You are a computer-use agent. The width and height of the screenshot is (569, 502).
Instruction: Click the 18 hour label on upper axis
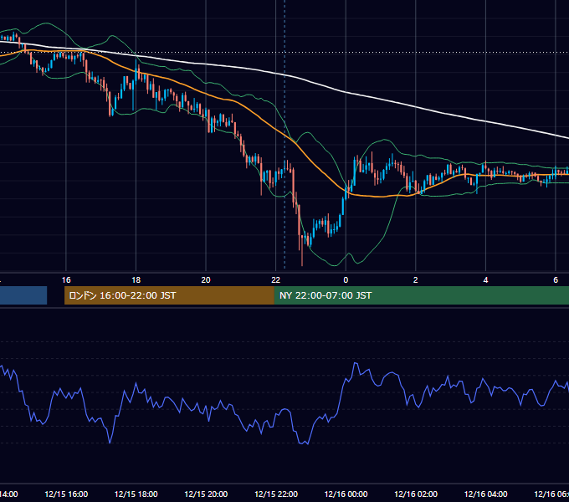coord(136,280)
